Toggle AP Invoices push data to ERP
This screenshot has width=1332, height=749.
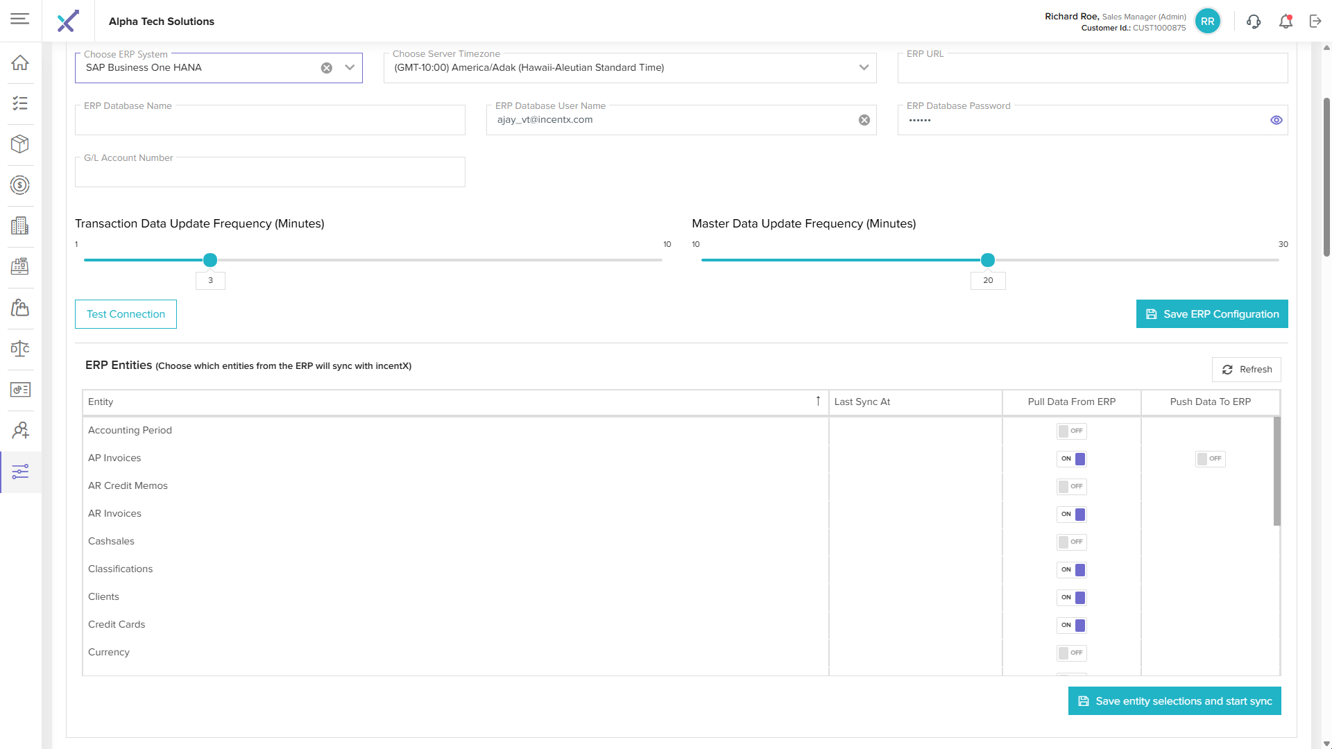[x=1210, y=458]
